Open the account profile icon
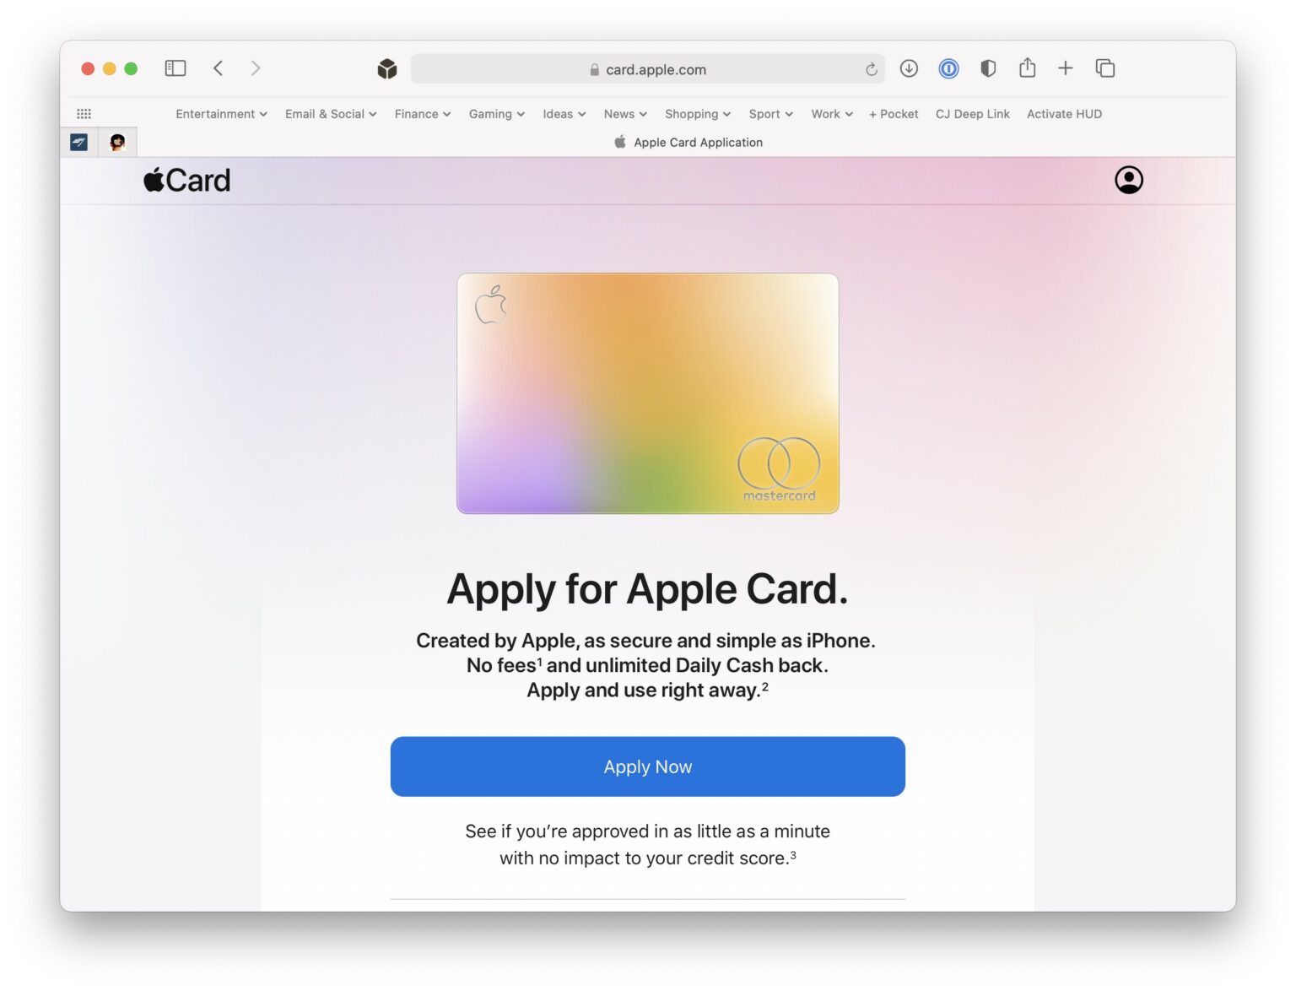Image resolution: width=1296 pixels, height=991 pixels. click(1129, 180)
